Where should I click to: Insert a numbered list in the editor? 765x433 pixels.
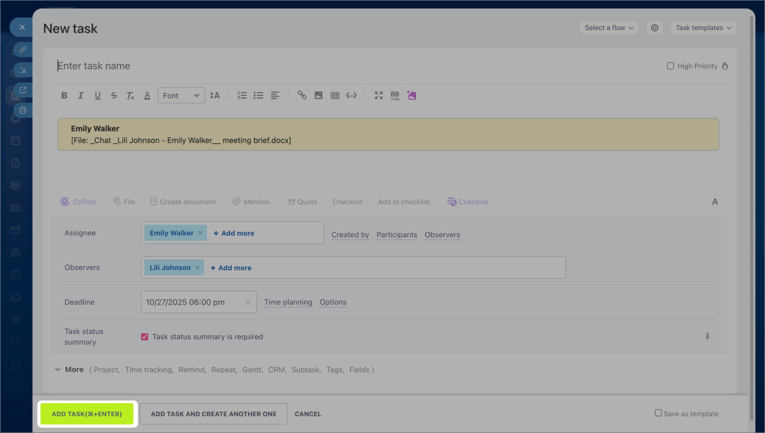(x=242, y=96)
